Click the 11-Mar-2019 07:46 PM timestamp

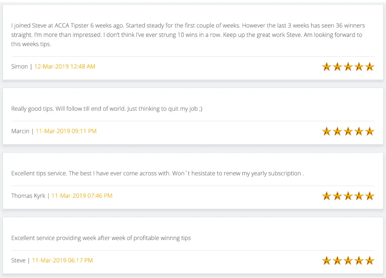pos(82,196)
